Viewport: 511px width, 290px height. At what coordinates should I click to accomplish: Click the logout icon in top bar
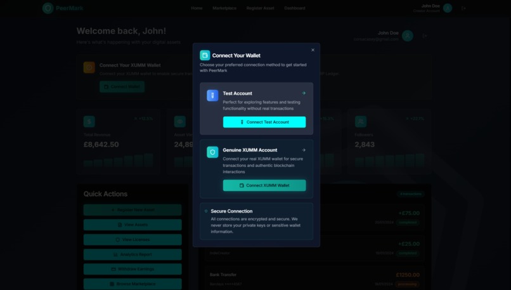[463, 8]
